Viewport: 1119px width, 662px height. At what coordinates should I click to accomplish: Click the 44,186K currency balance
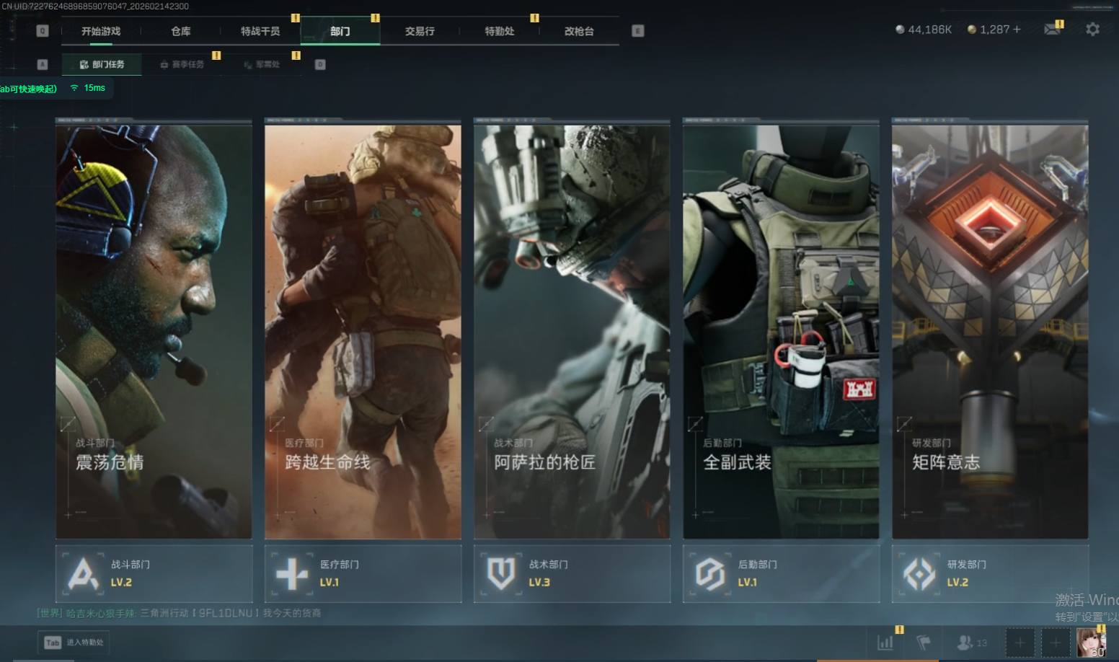coord(924,30)
